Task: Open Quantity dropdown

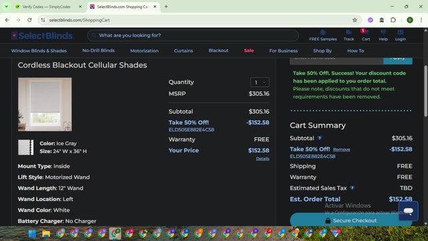Action: pos(259,82)
